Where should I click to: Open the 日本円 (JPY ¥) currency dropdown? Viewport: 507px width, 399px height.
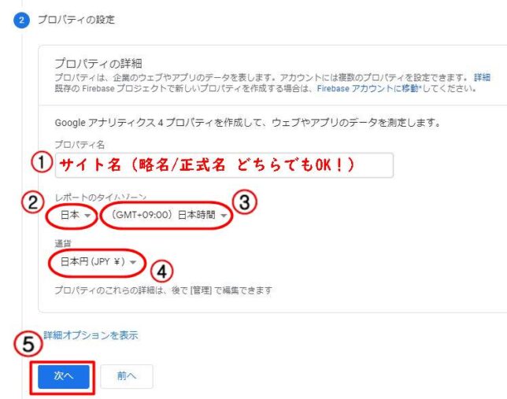(x=98, y=262)
